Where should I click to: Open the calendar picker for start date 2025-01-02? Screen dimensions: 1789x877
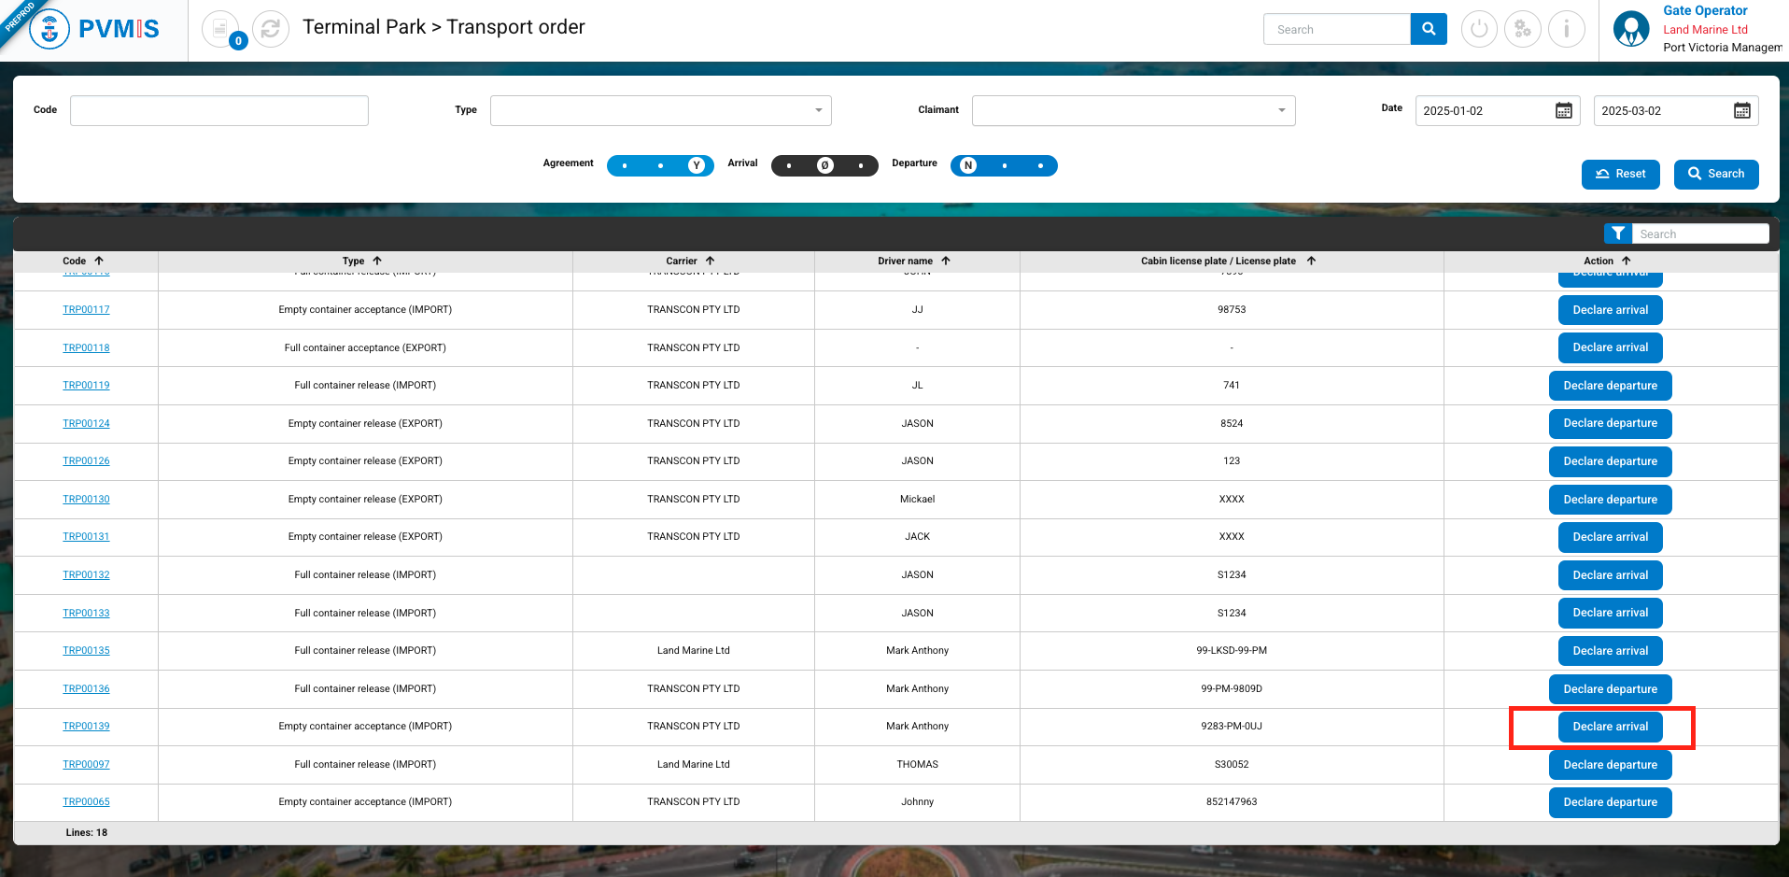1563,111
